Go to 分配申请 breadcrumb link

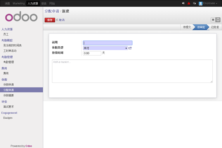(x=52, y=11)
